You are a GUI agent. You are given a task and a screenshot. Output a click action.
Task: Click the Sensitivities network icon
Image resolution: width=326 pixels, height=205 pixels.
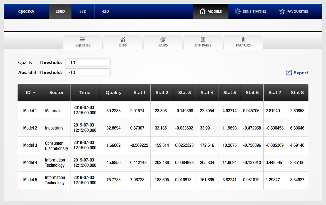point(237,11)
